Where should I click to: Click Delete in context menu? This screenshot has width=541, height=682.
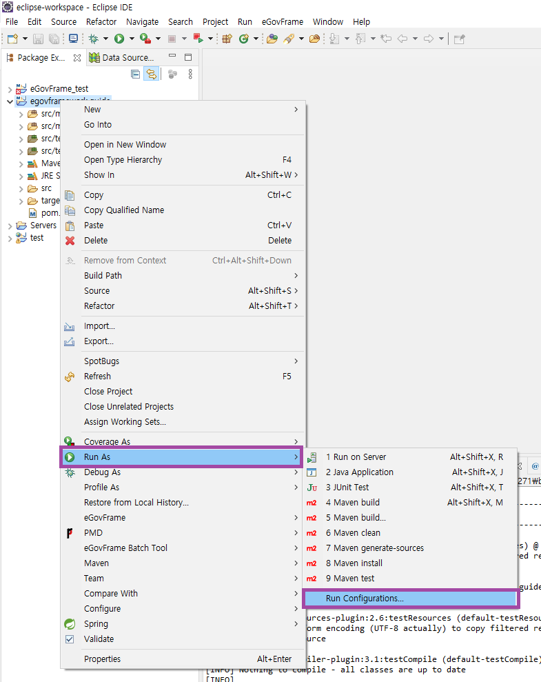pos(183,241)
